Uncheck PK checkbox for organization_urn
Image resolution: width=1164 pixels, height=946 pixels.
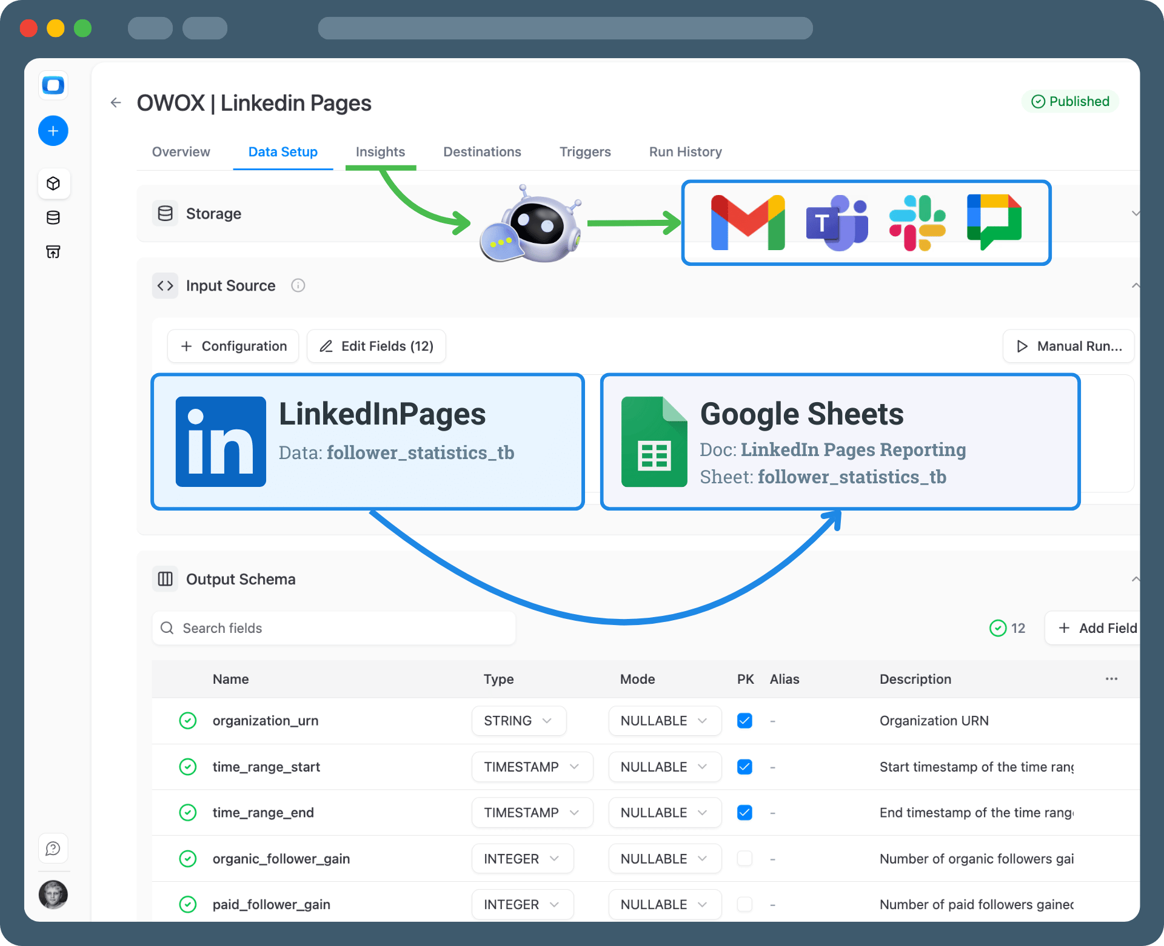point(744,721)
